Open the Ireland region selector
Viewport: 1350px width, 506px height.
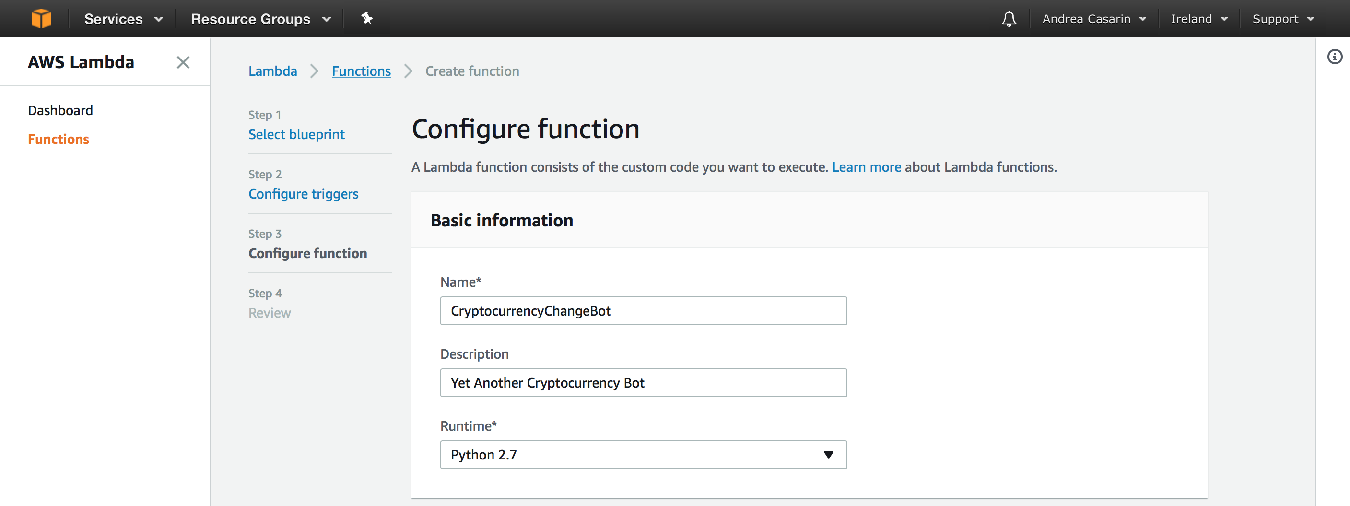tap(1199, 19)
